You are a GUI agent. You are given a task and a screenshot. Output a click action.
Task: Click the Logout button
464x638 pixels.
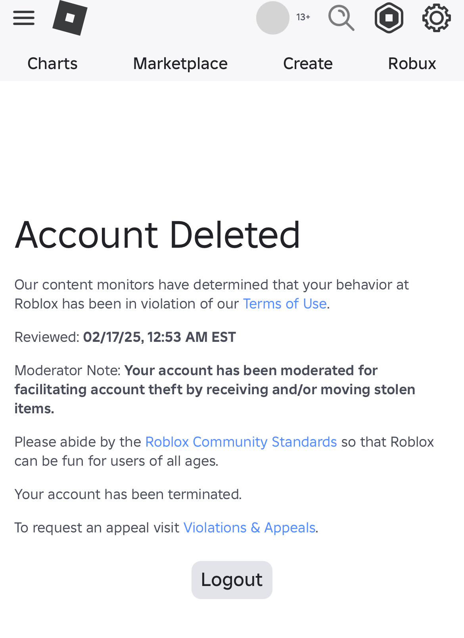232,580
